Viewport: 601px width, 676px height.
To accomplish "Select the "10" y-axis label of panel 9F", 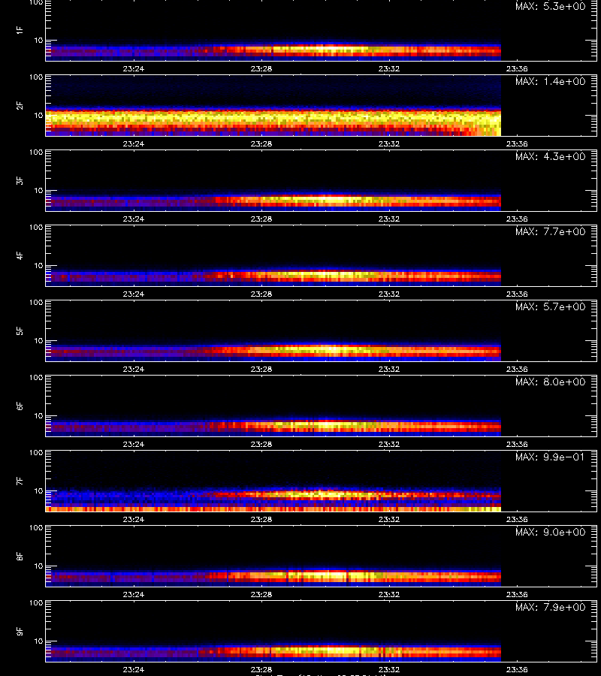I will (x=38, y=641).
